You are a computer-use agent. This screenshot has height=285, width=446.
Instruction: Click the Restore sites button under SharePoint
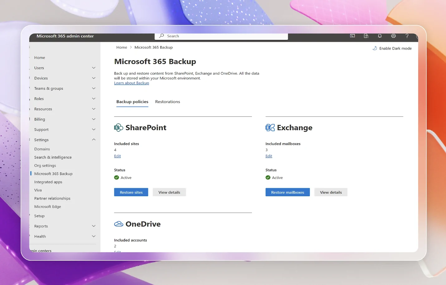point(131,192)
